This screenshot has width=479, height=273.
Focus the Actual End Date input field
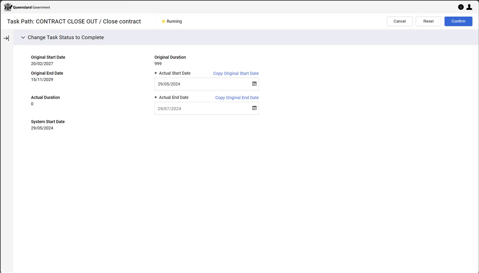pyautogui.click(x=207, y=108)
